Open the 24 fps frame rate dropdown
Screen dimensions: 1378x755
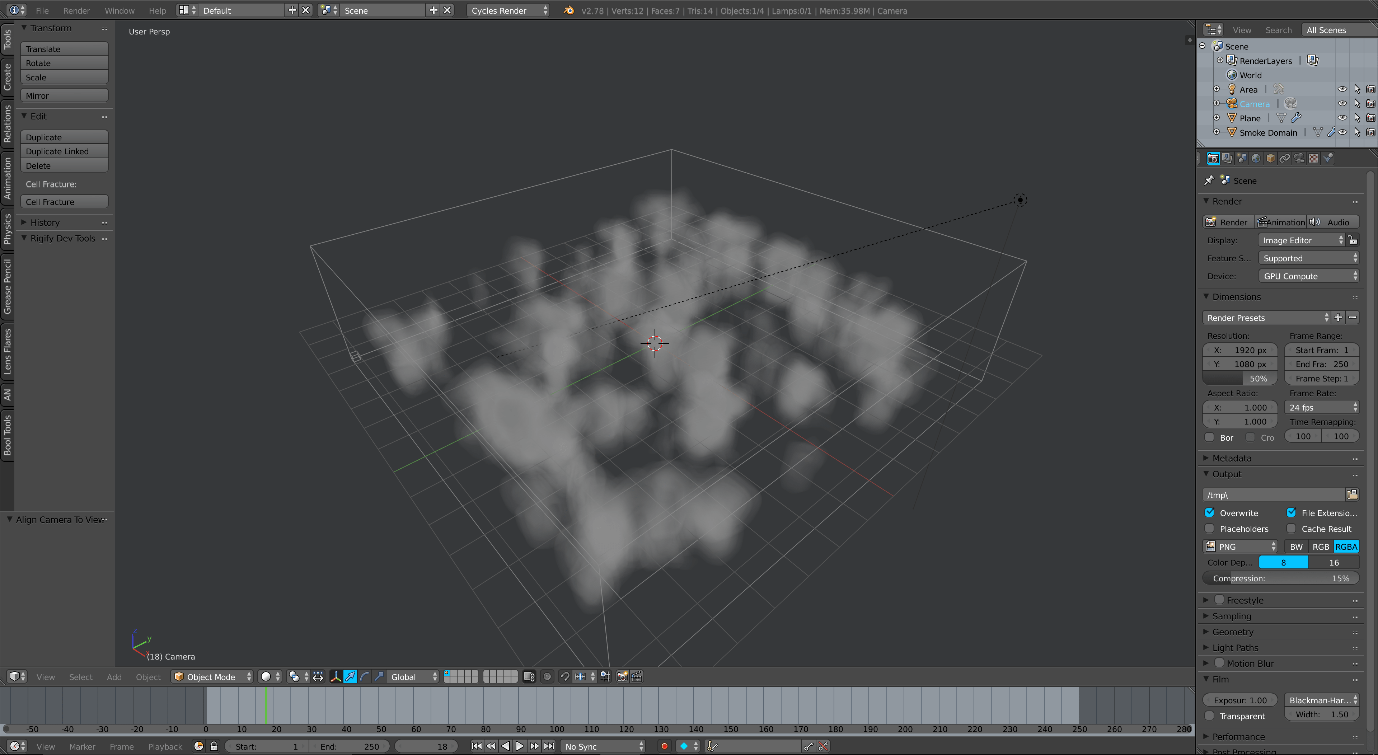pos(1321,407)
